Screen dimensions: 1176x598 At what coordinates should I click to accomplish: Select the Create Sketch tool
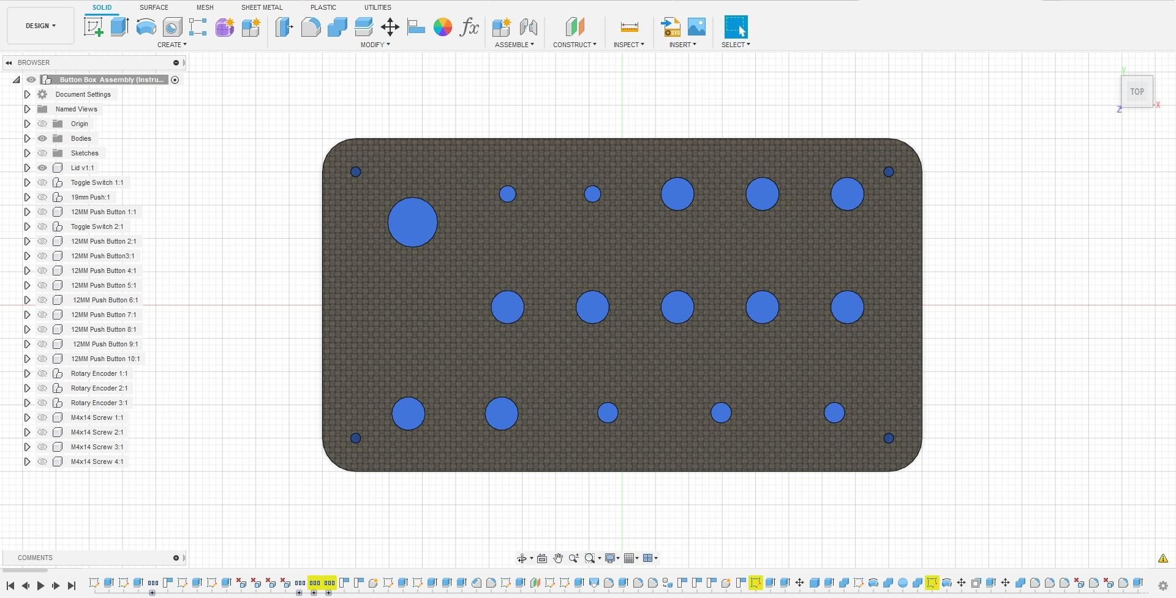pos(94,27)
